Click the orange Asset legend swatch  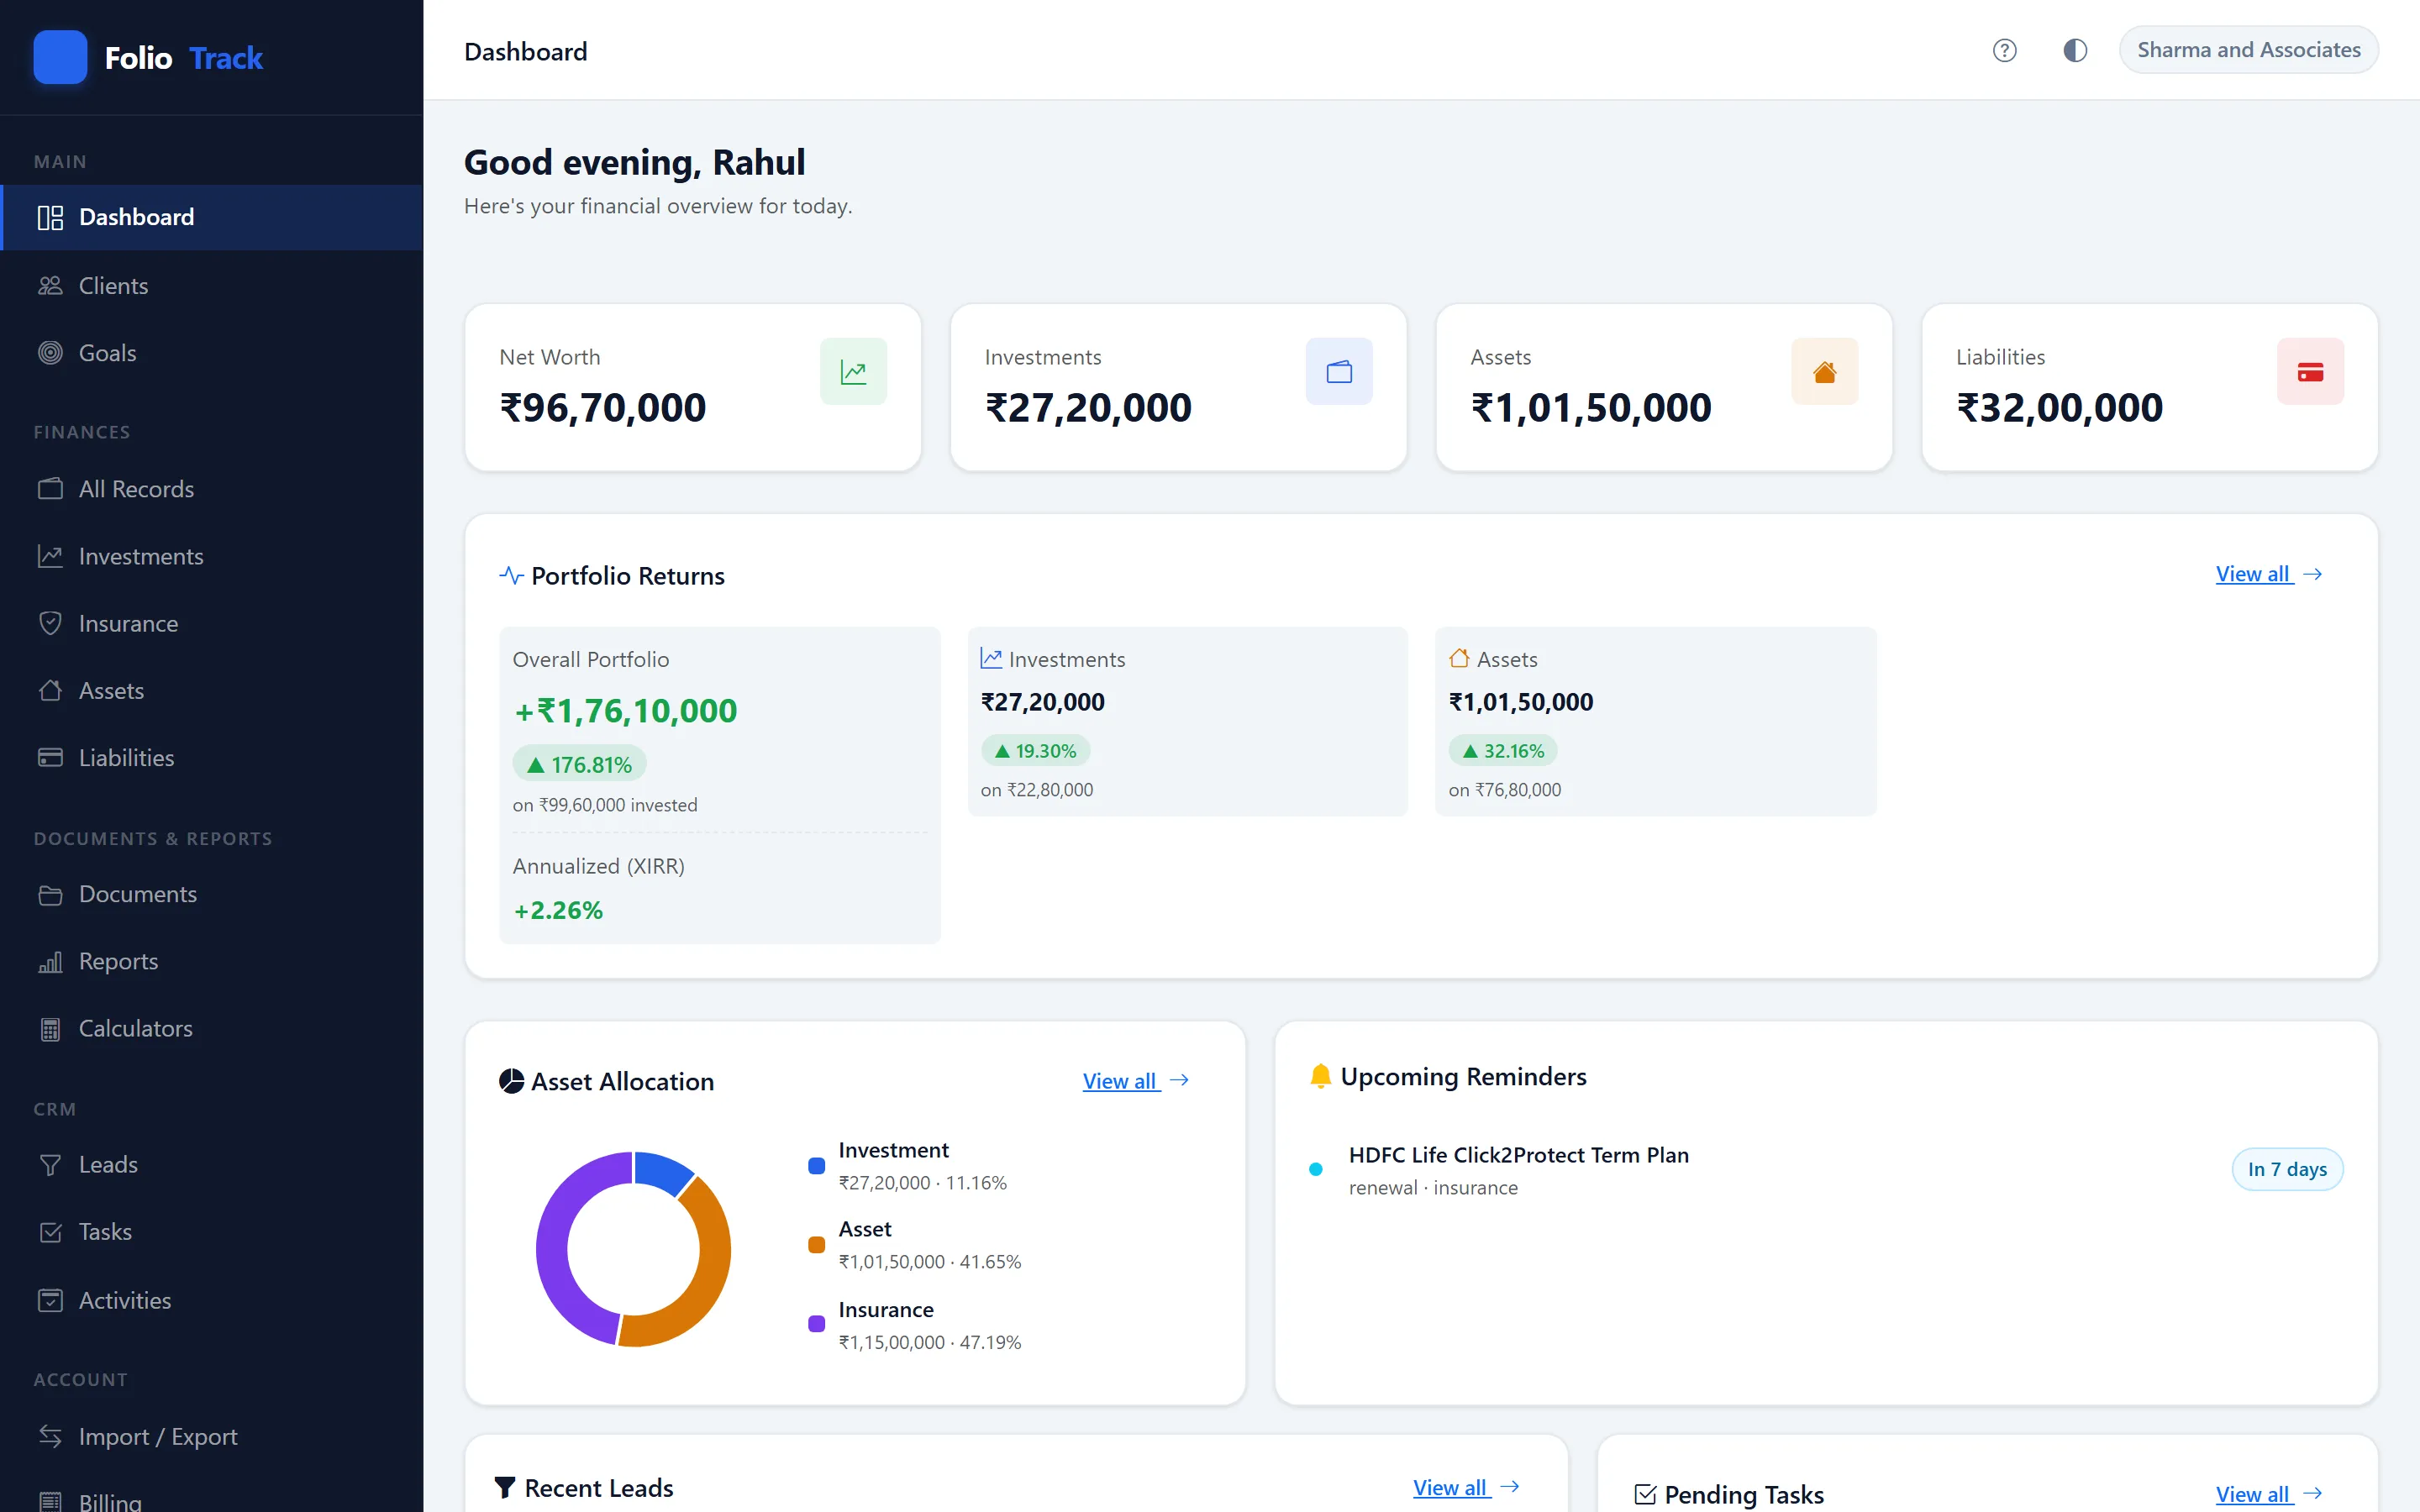tap(816, 1245)
